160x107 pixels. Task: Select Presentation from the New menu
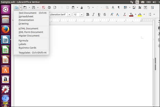tap(31, 20)
